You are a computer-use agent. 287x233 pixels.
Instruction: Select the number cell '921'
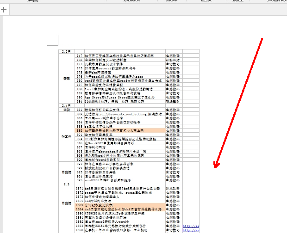(80, 164)
